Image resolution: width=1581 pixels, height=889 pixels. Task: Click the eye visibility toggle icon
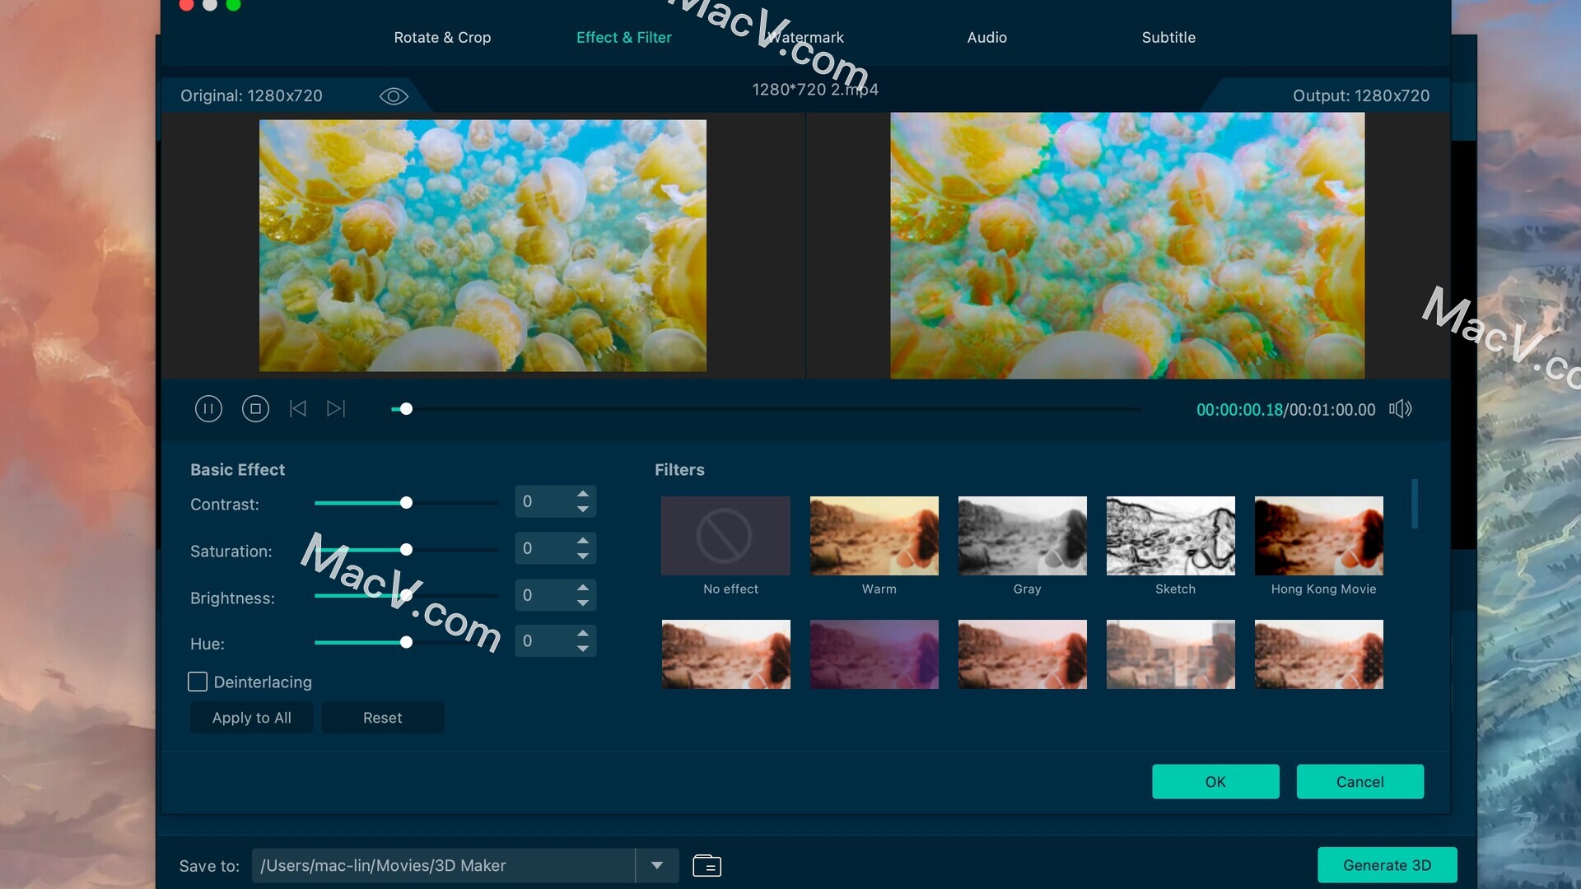[393, 95]
